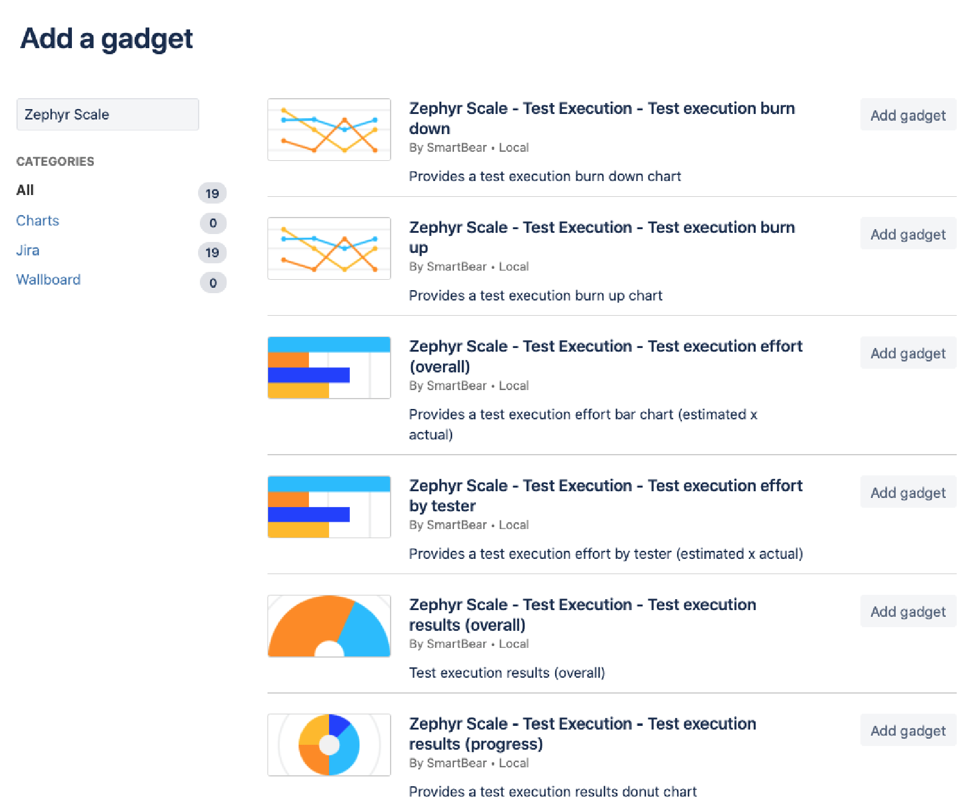975x810 pixels.
Task: Click the Zephyr Scale search field
Action: tap(107, 114)
